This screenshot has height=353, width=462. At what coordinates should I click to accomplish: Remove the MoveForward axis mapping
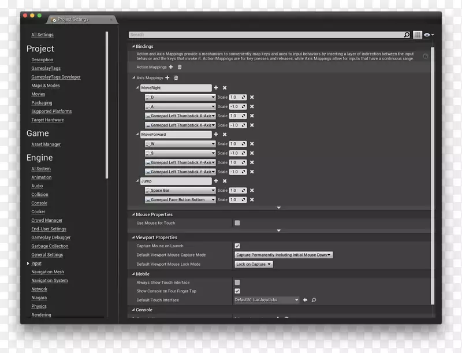tap(225, 134)
